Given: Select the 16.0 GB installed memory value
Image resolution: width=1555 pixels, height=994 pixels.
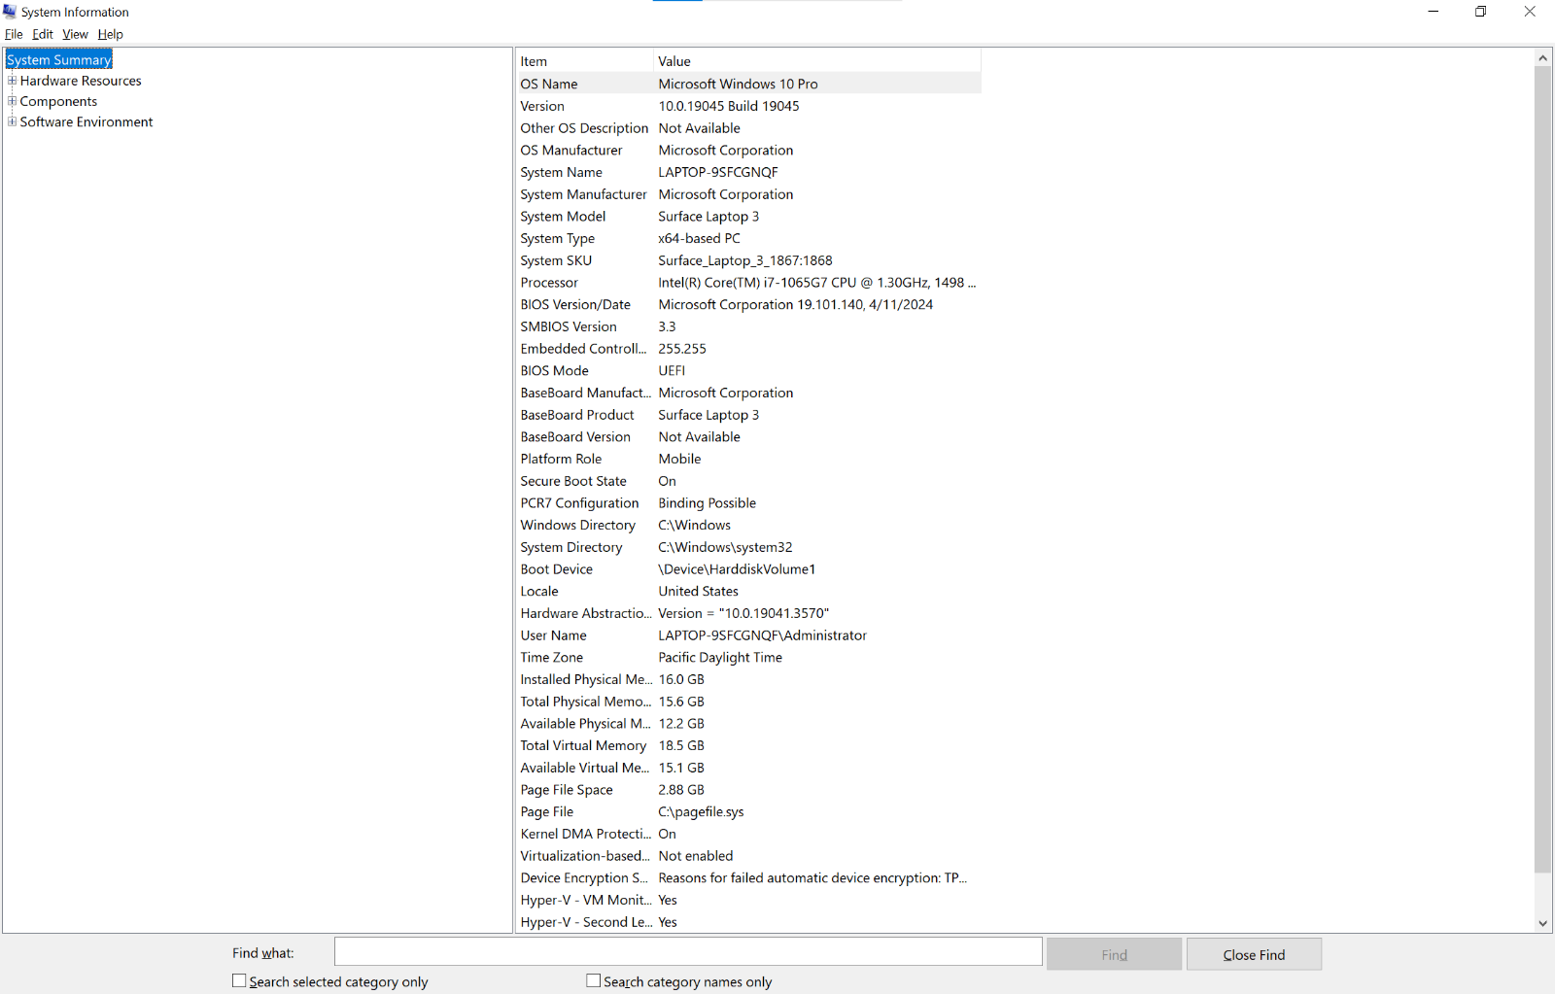Looking at the screenshot, I should 681,679.
